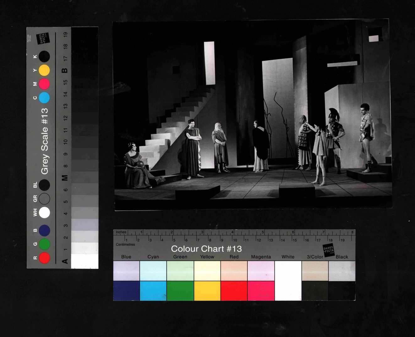Viewport: 415px width, 337px height.
Task: Click the Danes Picta logo on the Colour Chart
Action: (x=329, y=250)
